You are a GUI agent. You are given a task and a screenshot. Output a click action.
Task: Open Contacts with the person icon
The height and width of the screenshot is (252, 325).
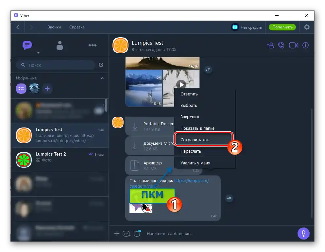click(x=60, y=45)
